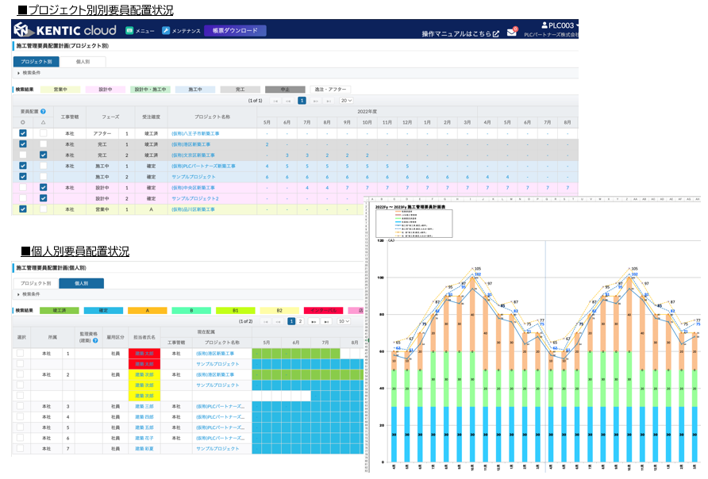Screen dimensions: 708x479
Task: Select page 1 in project table paginator
Action: click(302, 101)
